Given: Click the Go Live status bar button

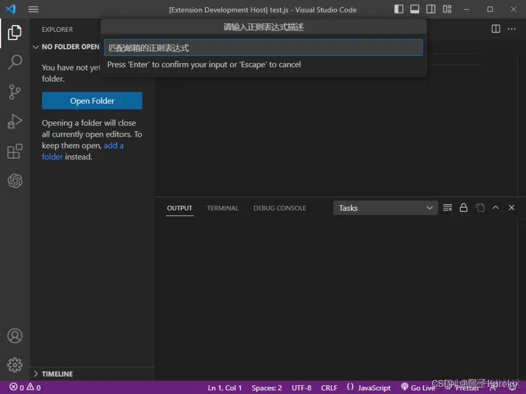Looking at the screenshot, I should (418, 388).
